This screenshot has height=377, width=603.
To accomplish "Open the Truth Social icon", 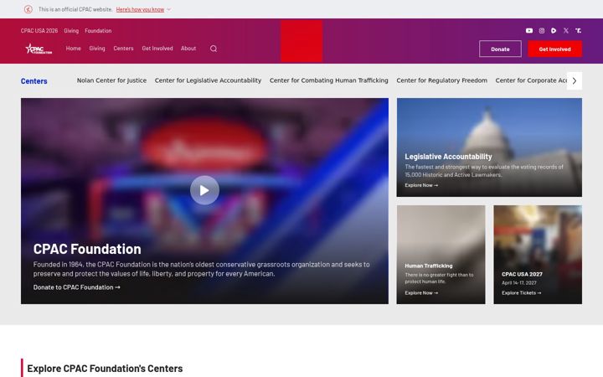I will coord(578,30).
